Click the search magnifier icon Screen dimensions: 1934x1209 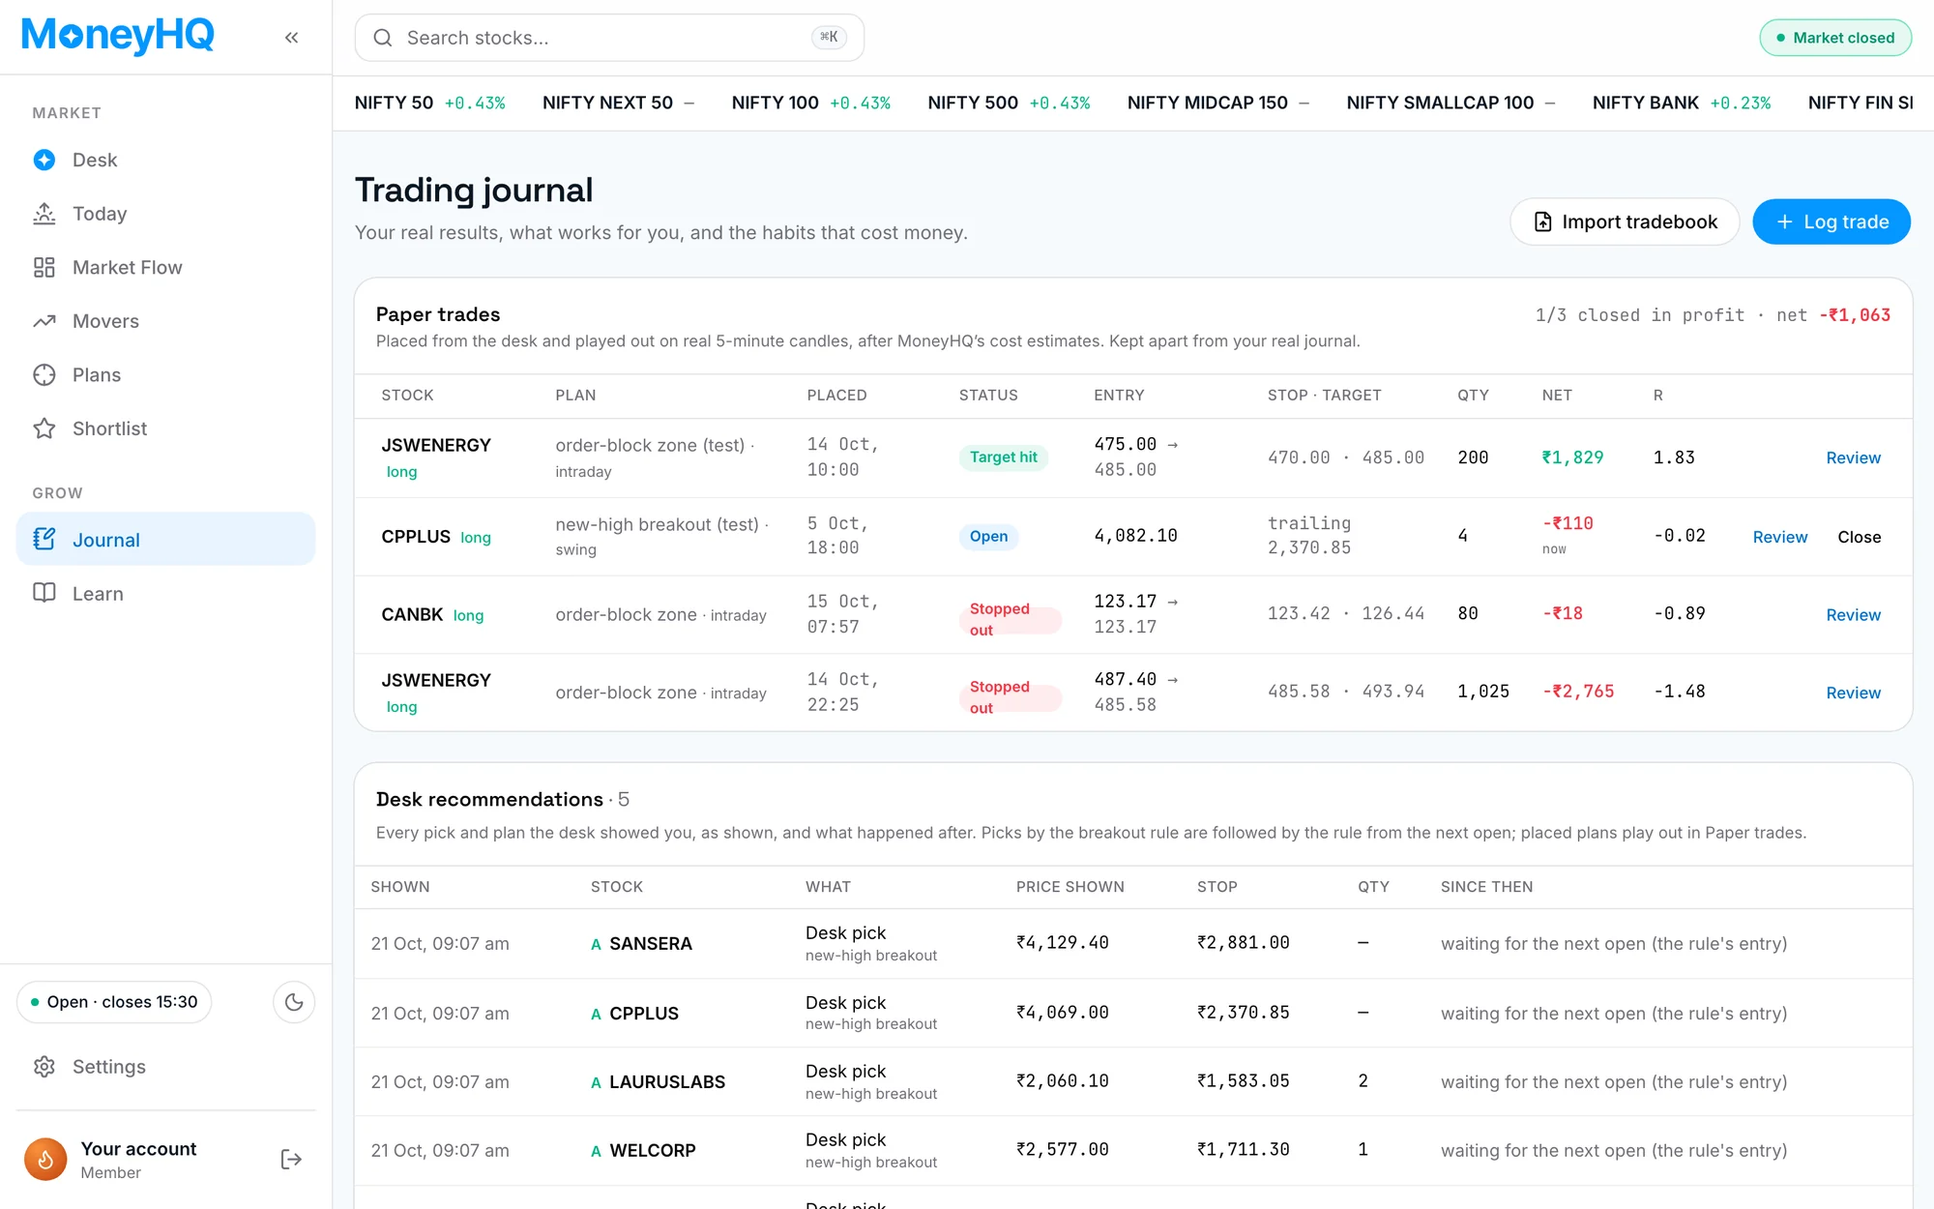pyautogui.click(x=383, y=38)
